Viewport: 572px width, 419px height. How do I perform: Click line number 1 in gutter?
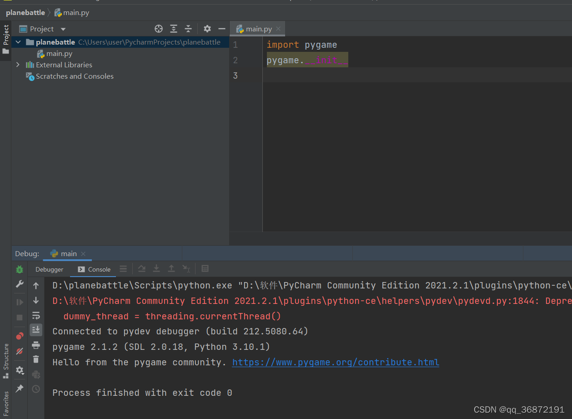pos(235,45)
